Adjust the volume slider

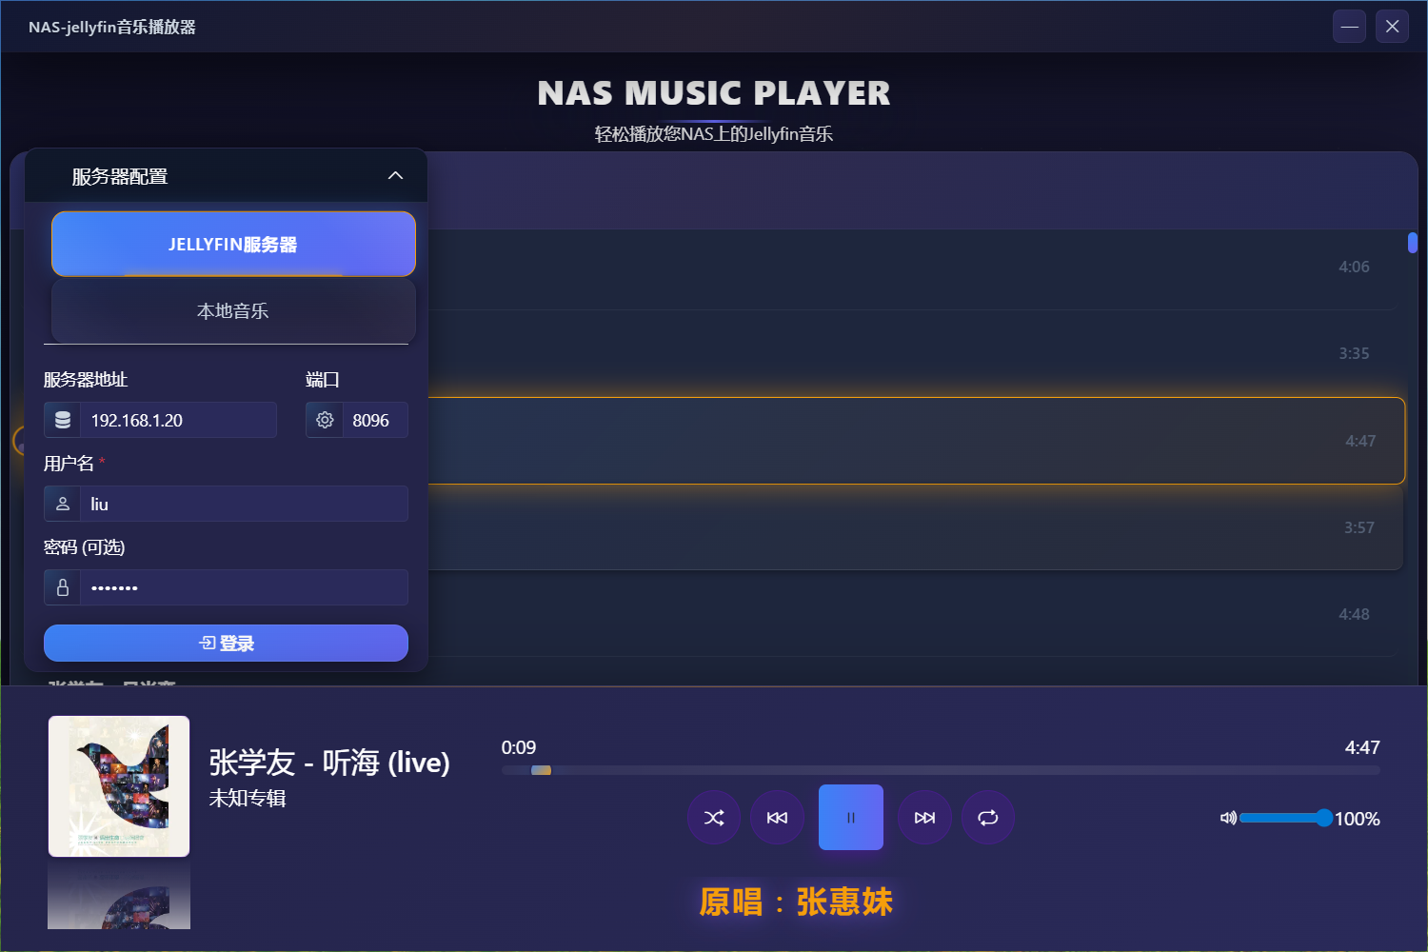pos(1285,818)
